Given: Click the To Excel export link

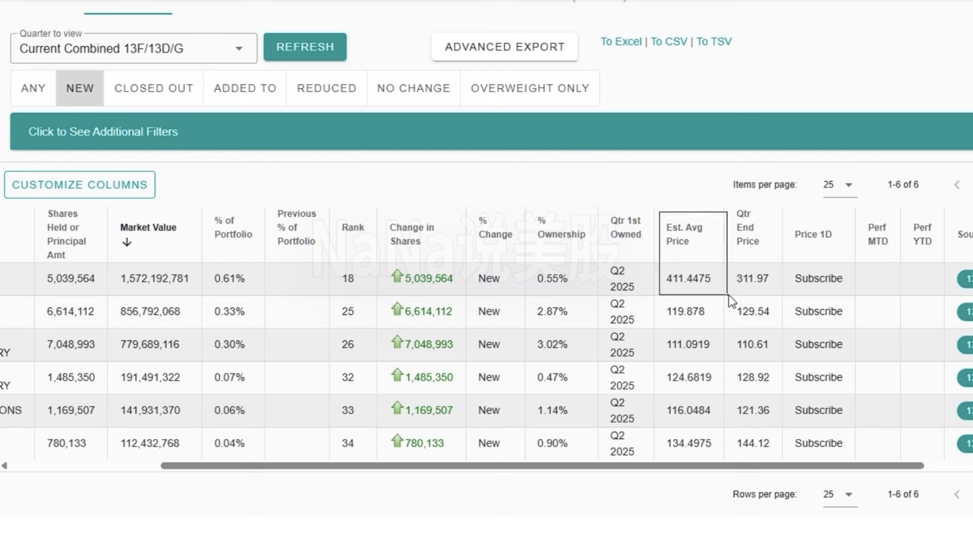Looking at the screenshot, I should (621, 41).
